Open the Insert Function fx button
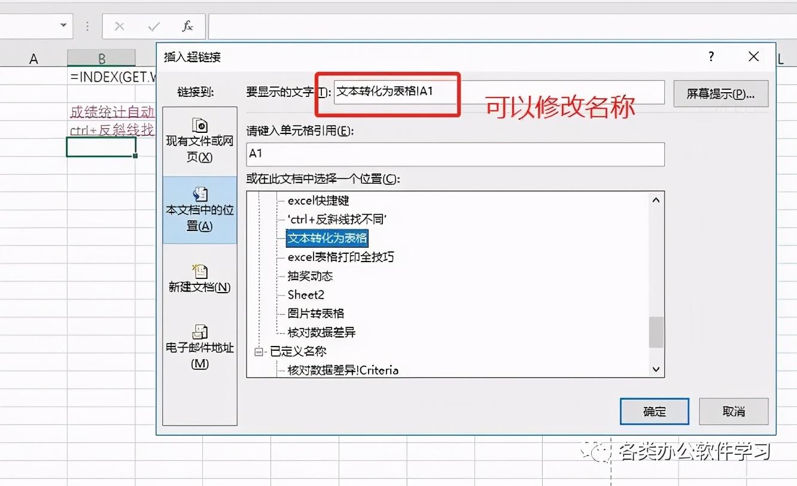Viewport: 797px width, 486px height. [187, 26]
